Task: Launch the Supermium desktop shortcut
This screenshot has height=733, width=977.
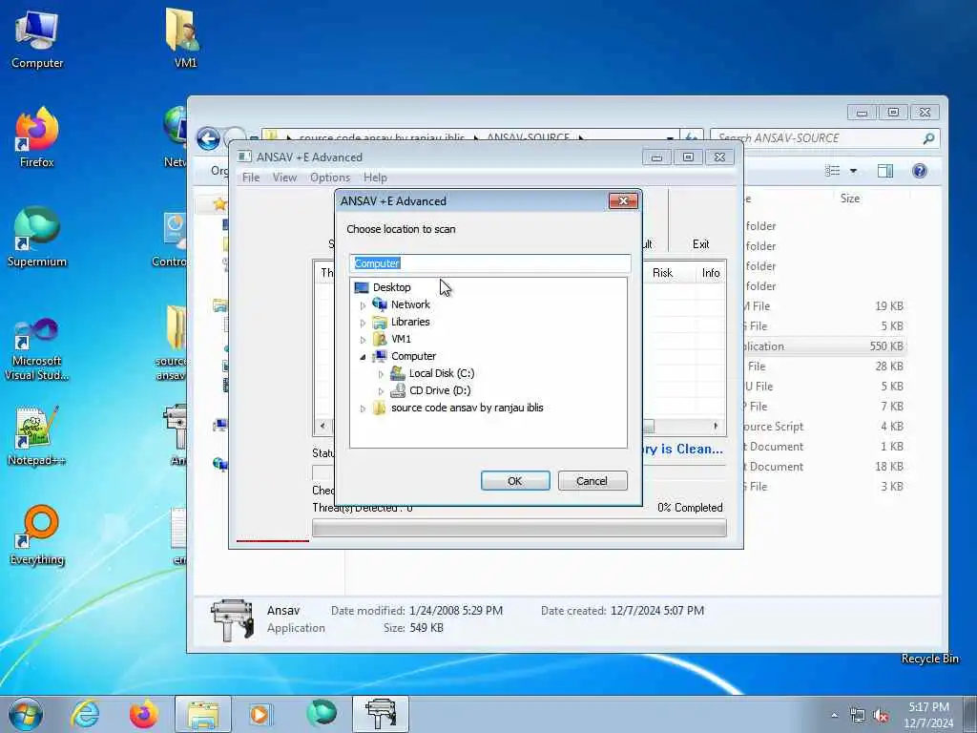Action: (x=37, y=237)
